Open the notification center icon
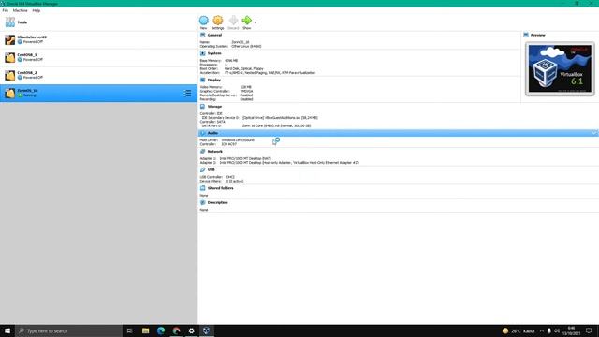This screenshot has height=337, width=599. pos(589,330)
